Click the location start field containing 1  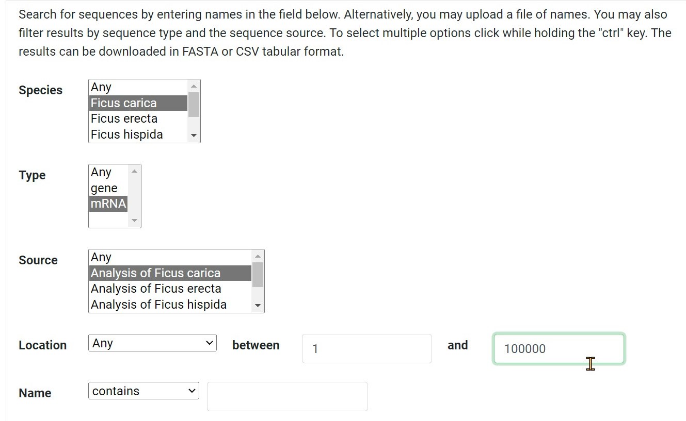pos(366,349)
